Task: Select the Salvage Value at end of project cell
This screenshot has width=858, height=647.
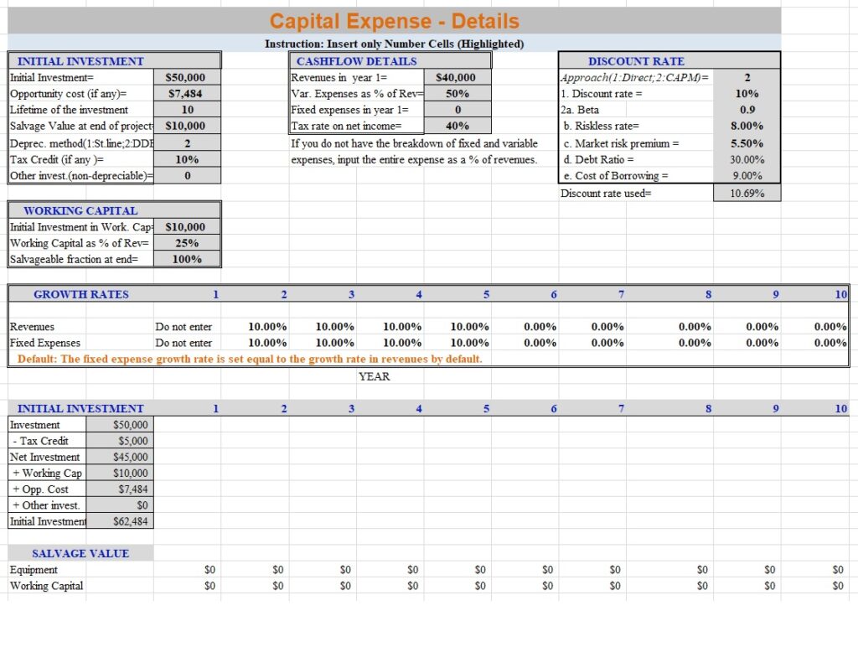Action: click(x=187, y=126)
